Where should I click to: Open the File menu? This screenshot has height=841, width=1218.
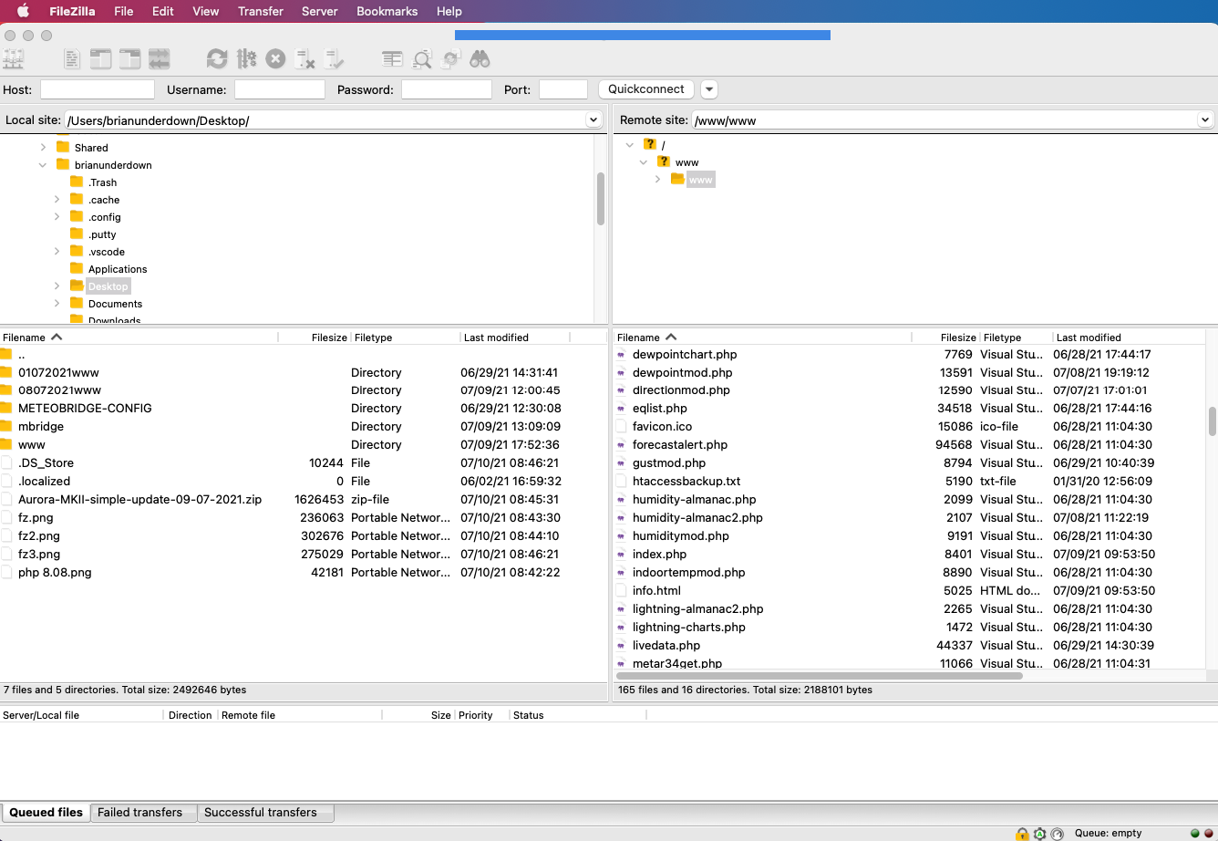[124, 11]
